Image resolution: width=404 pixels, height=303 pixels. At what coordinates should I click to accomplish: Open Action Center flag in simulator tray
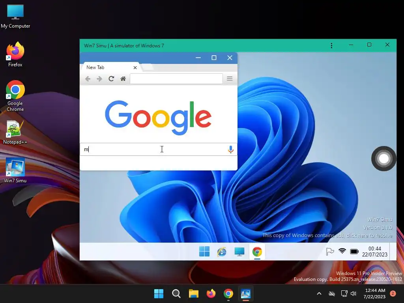coord(330,251)
